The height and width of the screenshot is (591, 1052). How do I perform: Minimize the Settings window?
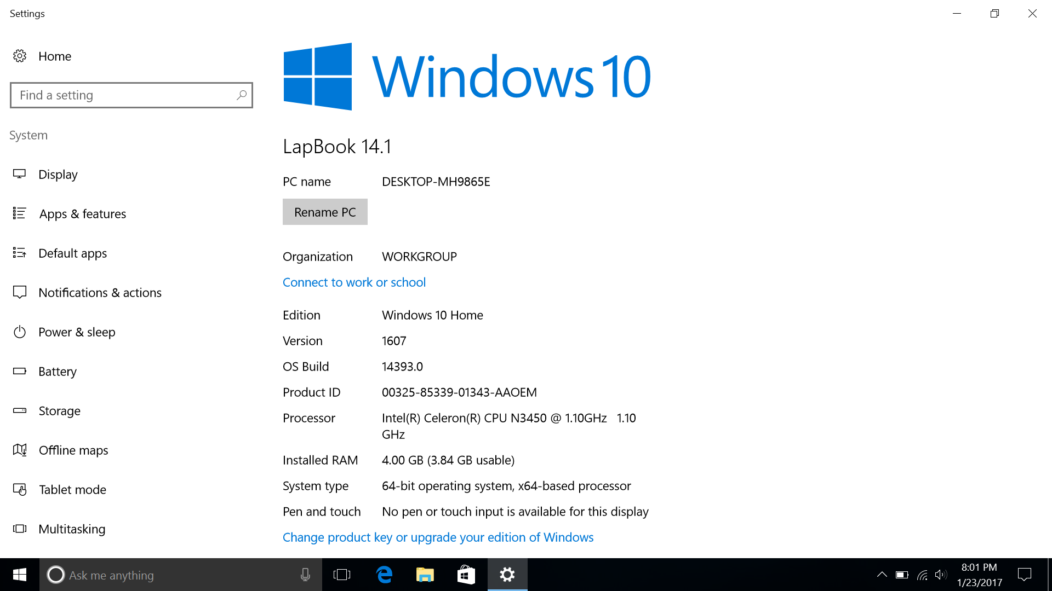pos(957,13)
